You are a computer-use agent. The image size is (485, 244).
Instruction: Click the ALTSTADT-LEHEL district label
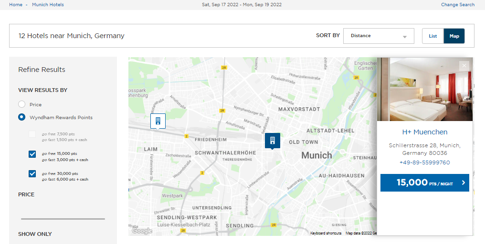[x=330, y=131]
